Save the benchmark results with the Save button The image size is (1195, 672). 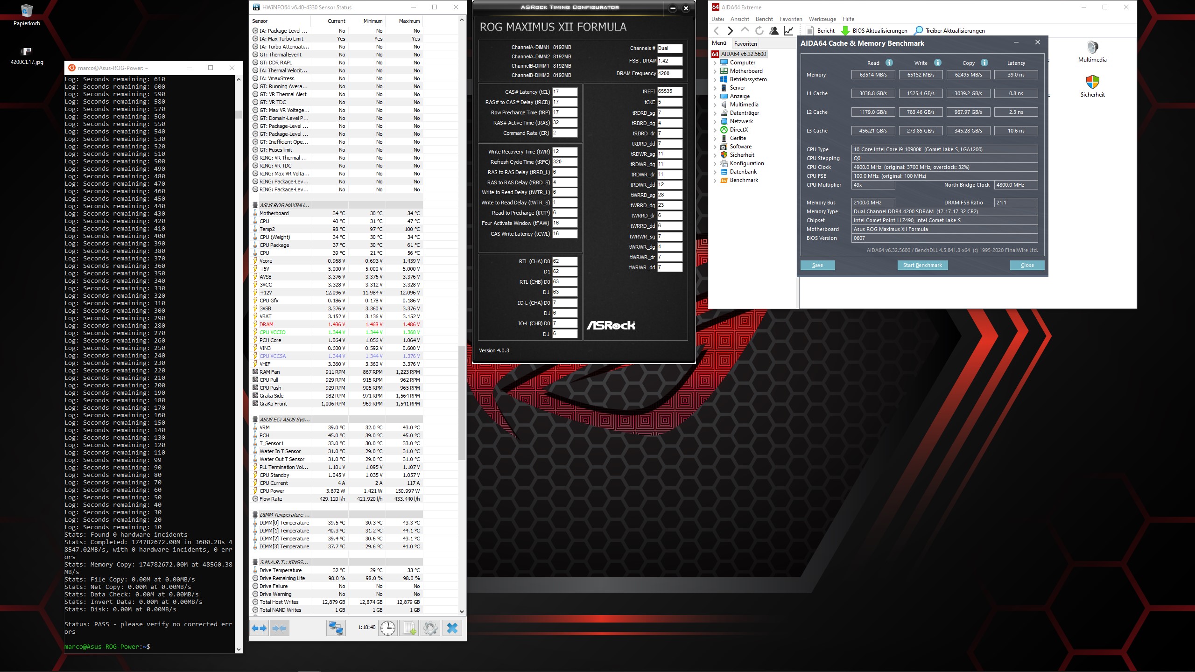tap(817, 265)
